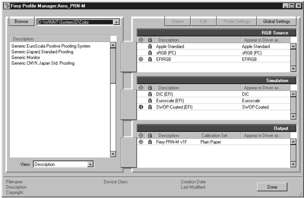Screen dimensions: 304x198
Task: Click default target icon beside Fiery PRN-M v1F
Action: coord(141,142)
